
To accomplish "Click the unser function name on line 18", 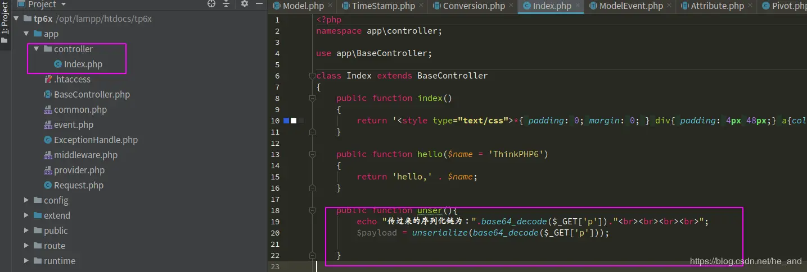I will (430, 210).
